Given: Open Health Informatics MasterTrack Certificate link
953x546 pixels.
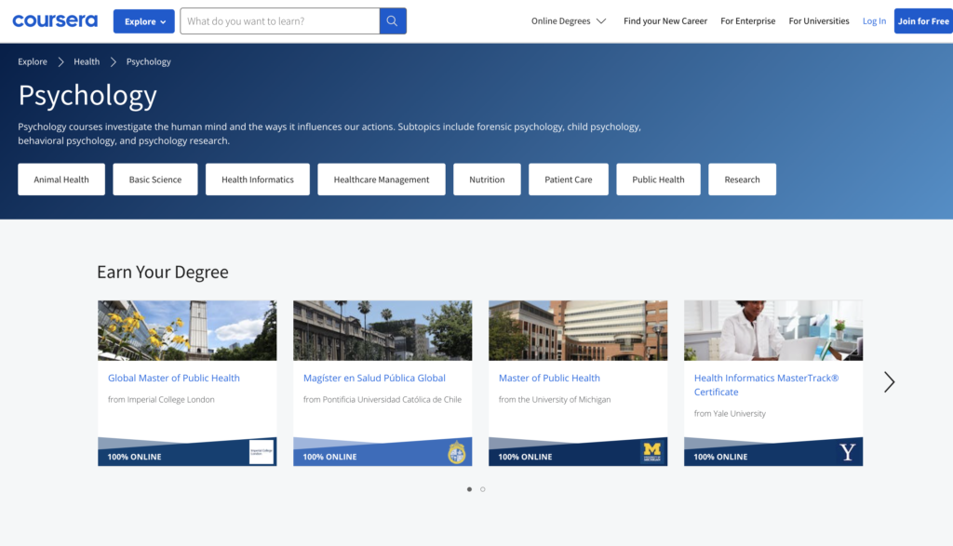Looking at the screenshot, I should (767, 384).
